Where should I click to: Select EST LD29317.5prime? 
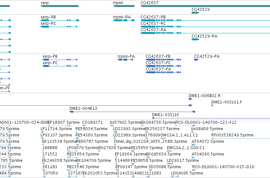(x=183, y=161)
